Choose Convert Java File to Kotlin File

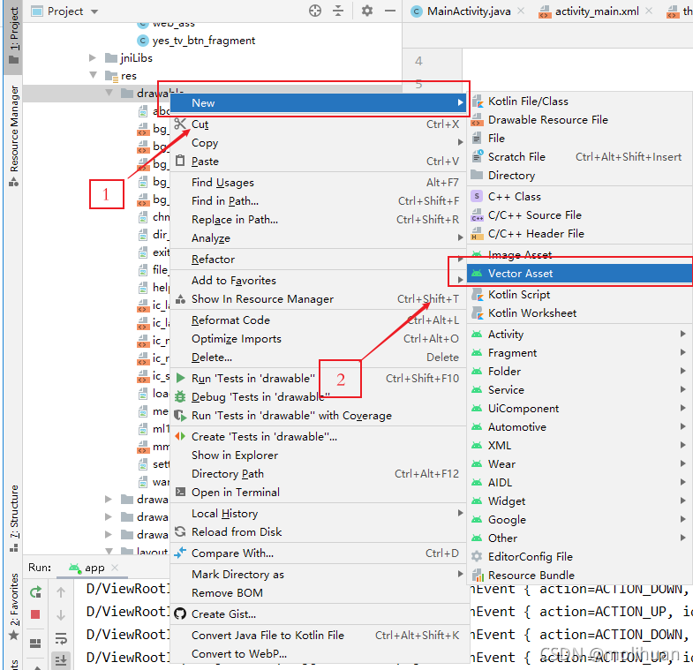pos(318,635)
